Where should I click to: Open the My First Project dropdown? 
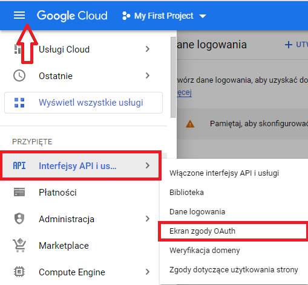pos(164,16)
